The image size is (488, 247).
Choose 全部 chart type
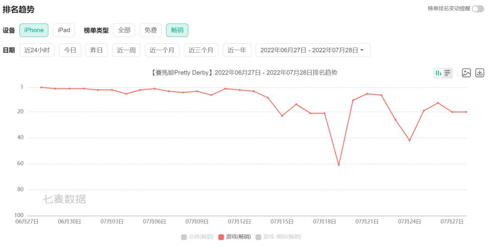124,30
